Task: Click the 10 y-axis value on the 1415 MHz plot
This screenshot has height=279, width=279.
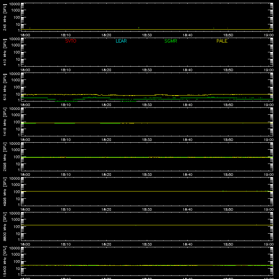Action: click(18, 129)
